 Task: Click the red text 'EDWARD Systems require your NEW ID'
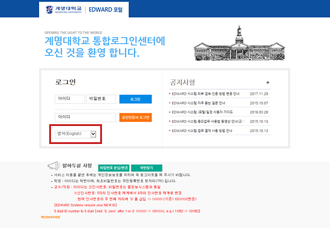pos(85,205)
